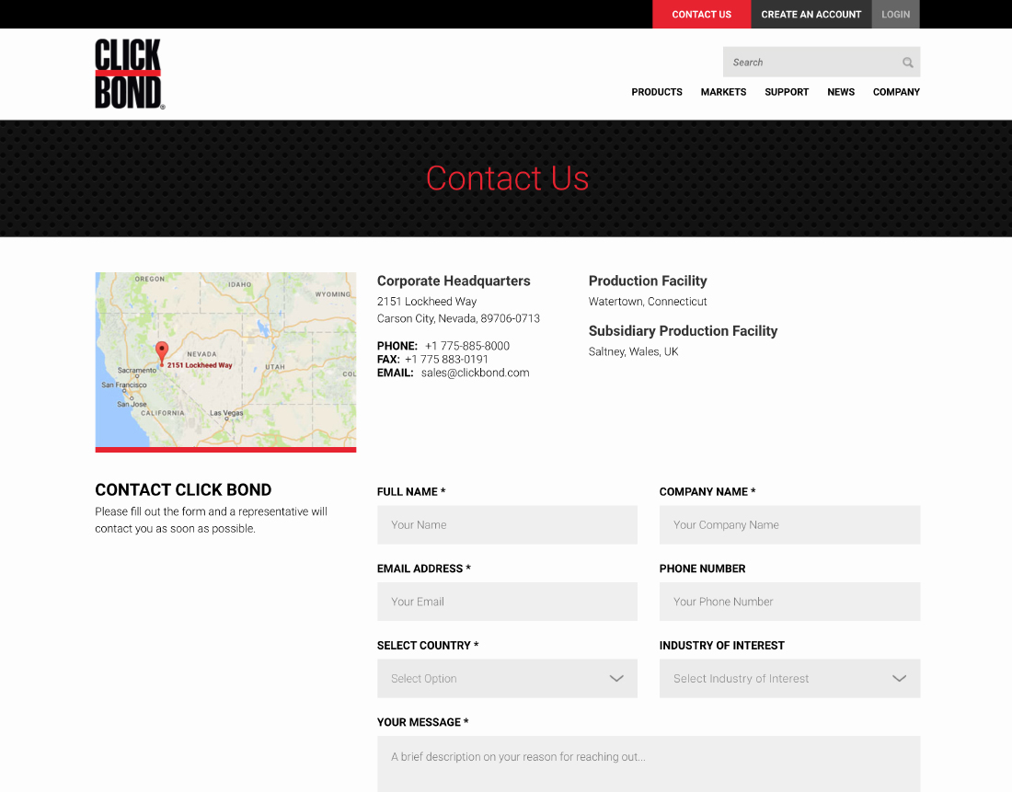Open the Markets menu
Screen dimensions: 1012x792
tap(723, 92)
